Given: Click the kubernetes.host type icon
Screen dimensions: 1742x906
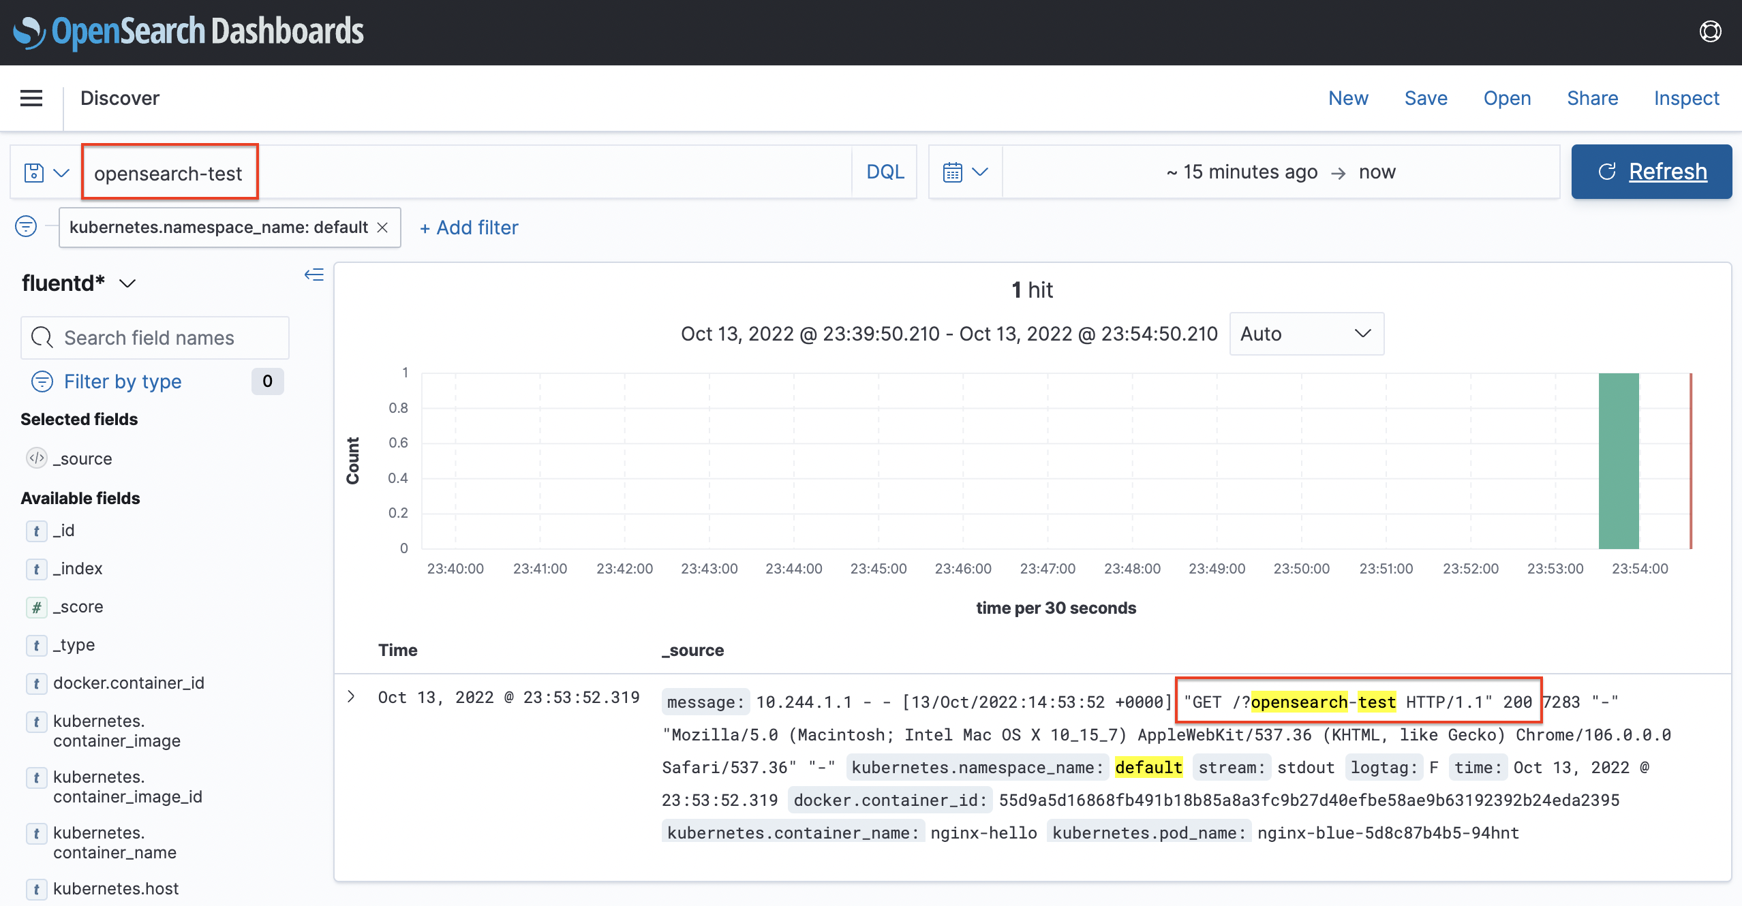Looking at the screenshot, I should (37, 889).
